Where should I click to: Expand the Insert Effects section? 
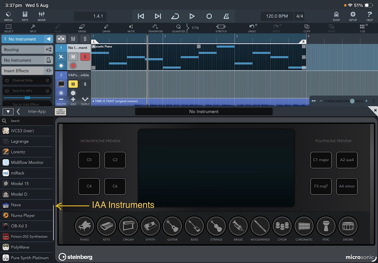pos(27,71)
